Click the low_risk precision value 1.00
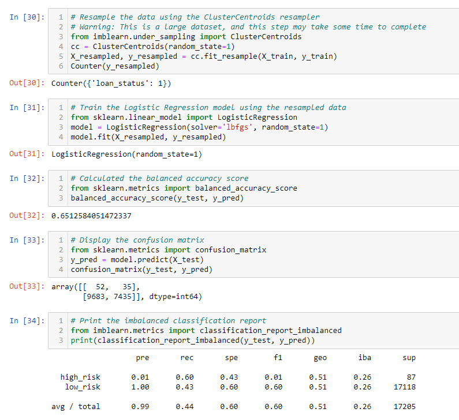This screenshot has width=459, height=420. click(140, 387)
